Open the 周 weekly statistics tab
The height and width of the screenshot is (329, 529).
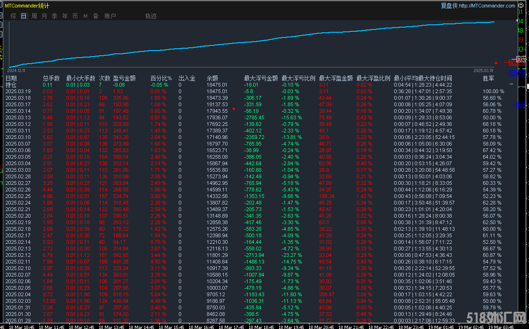(34, 16)
